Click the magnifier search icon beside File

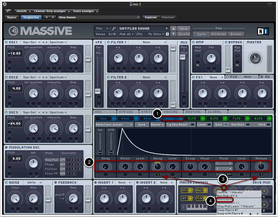coord(113,29)
